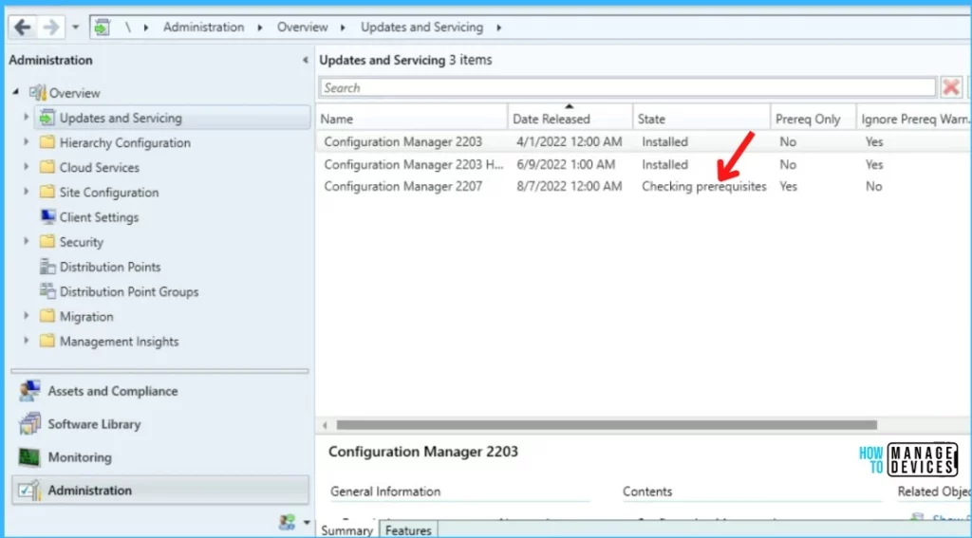Expand the Hierarchy Configuration folder
972x538 pixels.
26,142
